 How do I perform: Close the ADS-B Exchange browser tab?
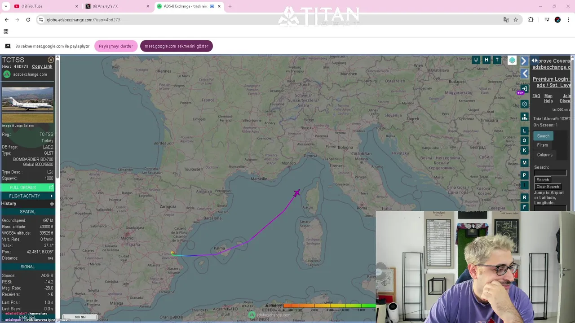click(x=219, y=6)
